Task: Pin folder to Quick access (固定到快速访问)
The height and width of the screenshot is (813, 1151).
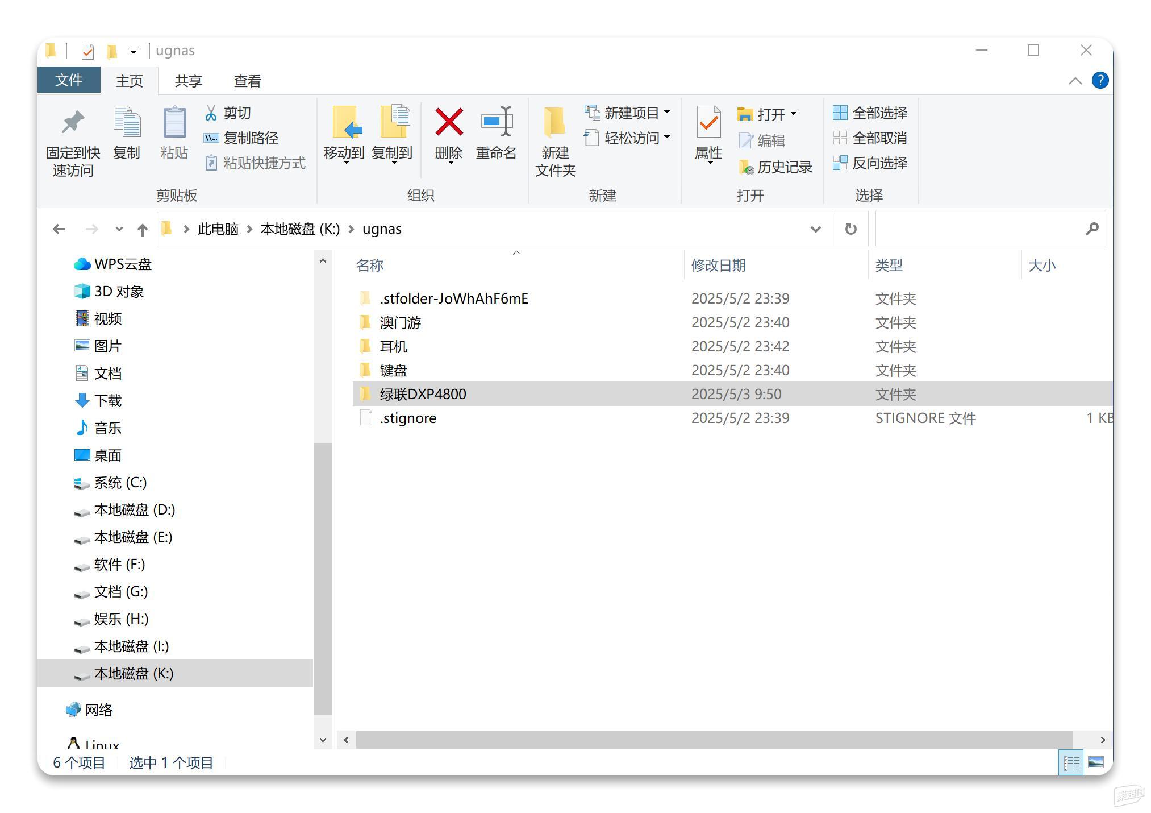Action: tap(73, 143)
